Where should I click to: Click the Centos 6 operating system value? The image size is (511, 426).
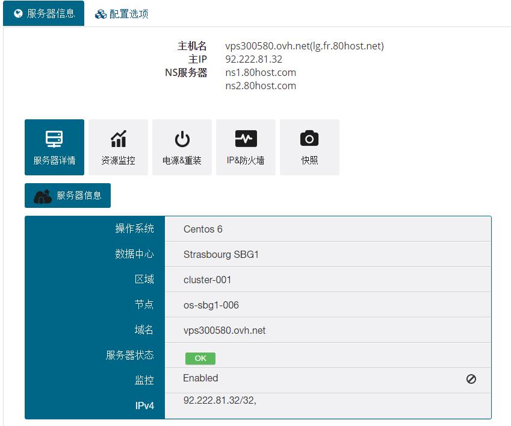pyautogui.click(x=203, y=229)
